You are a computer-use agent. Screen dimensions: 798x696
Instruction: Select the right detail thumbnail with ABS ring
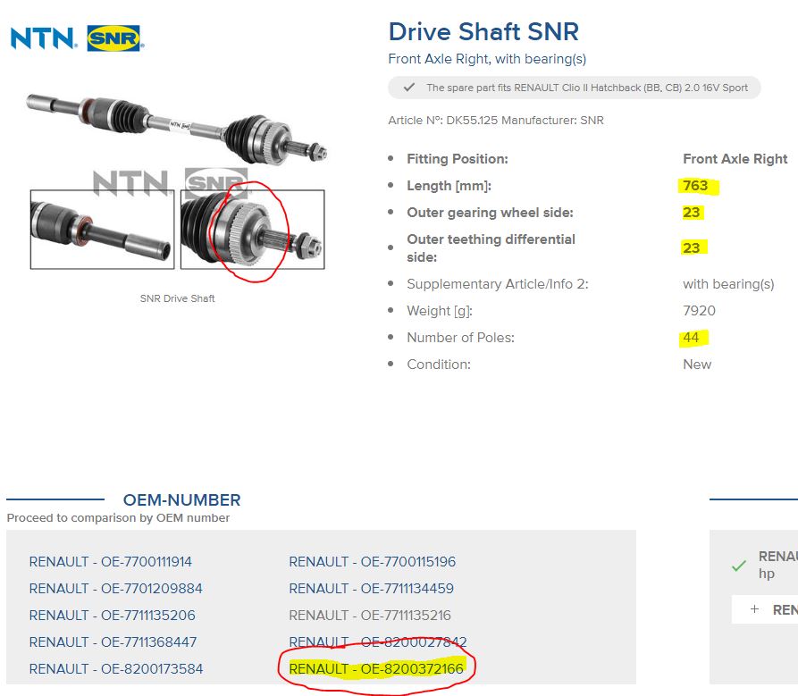[x=252, y=230]
